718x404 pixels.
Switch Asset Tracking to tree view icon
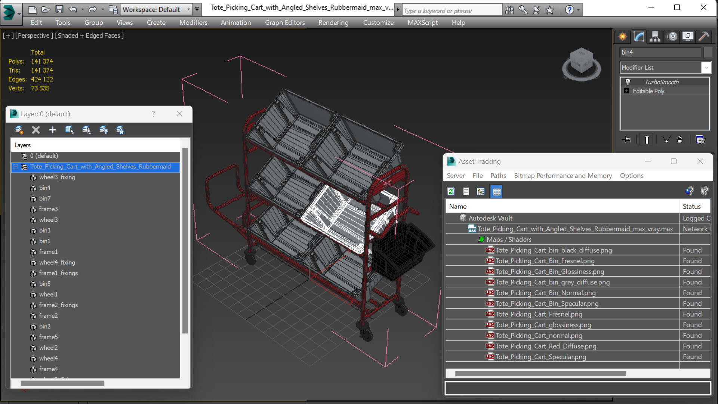(481, 191)
